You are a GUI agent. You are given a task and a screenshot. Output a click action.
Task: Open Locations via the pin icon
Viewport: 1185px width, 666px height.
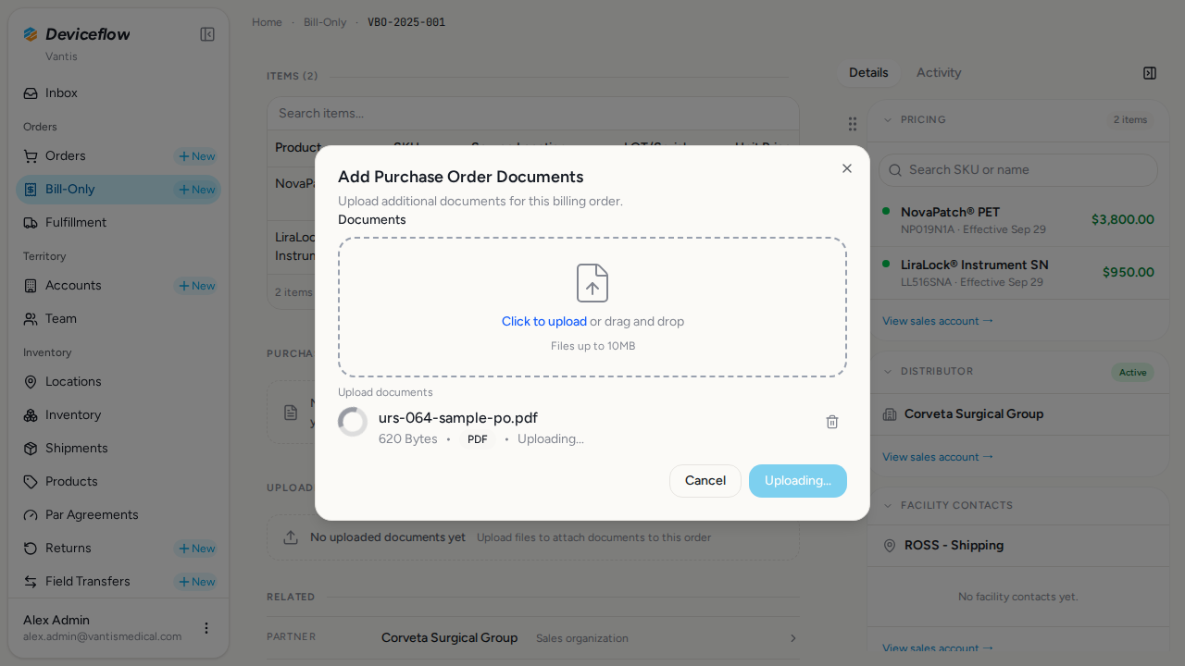31,382
